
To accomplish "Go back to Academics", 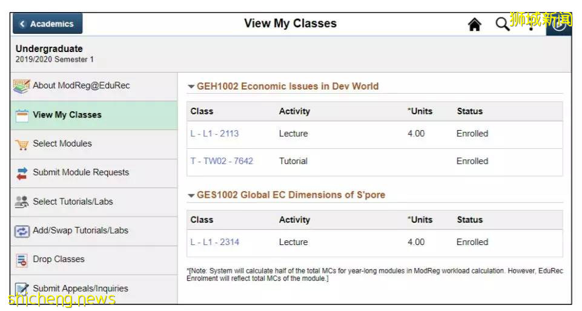I will [x=47, y=24].
